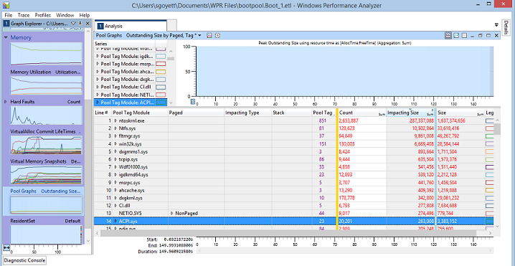515x266 pixels.
Task: Click ACPI series legend color swatch
Action: pyautogui.click(x=161, y=103)
